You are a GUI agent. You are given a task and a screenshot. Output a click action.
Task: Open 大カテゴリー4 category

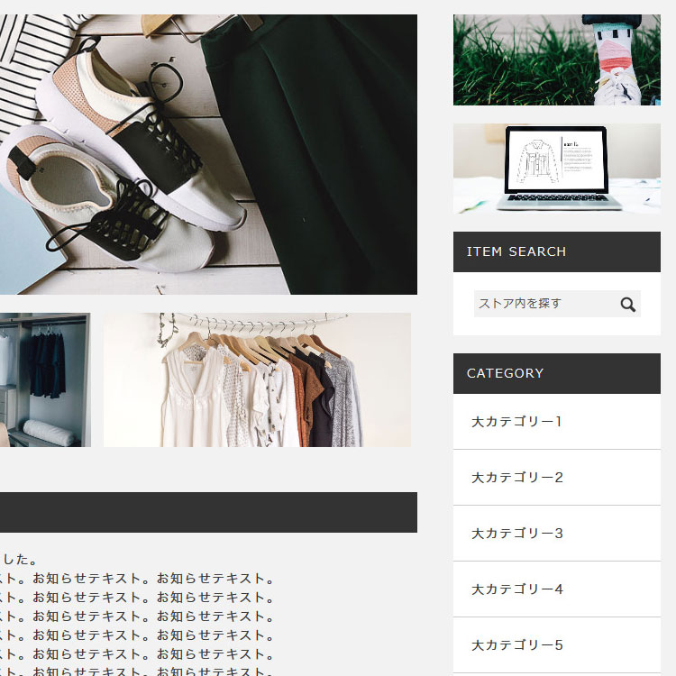click(557, 589)
